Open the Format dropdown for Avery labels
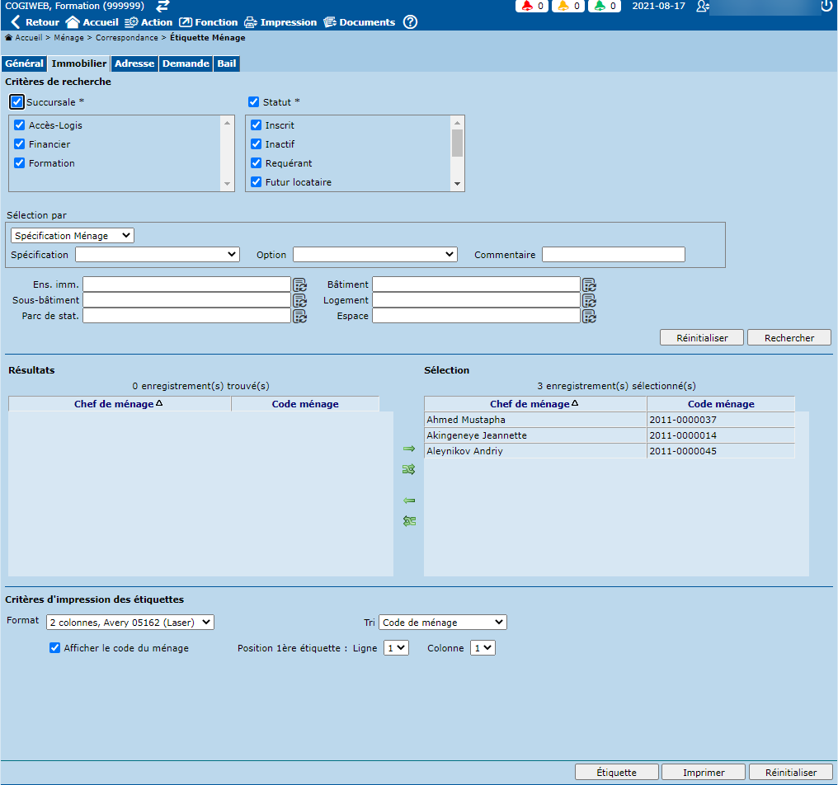 pos(129,622)
